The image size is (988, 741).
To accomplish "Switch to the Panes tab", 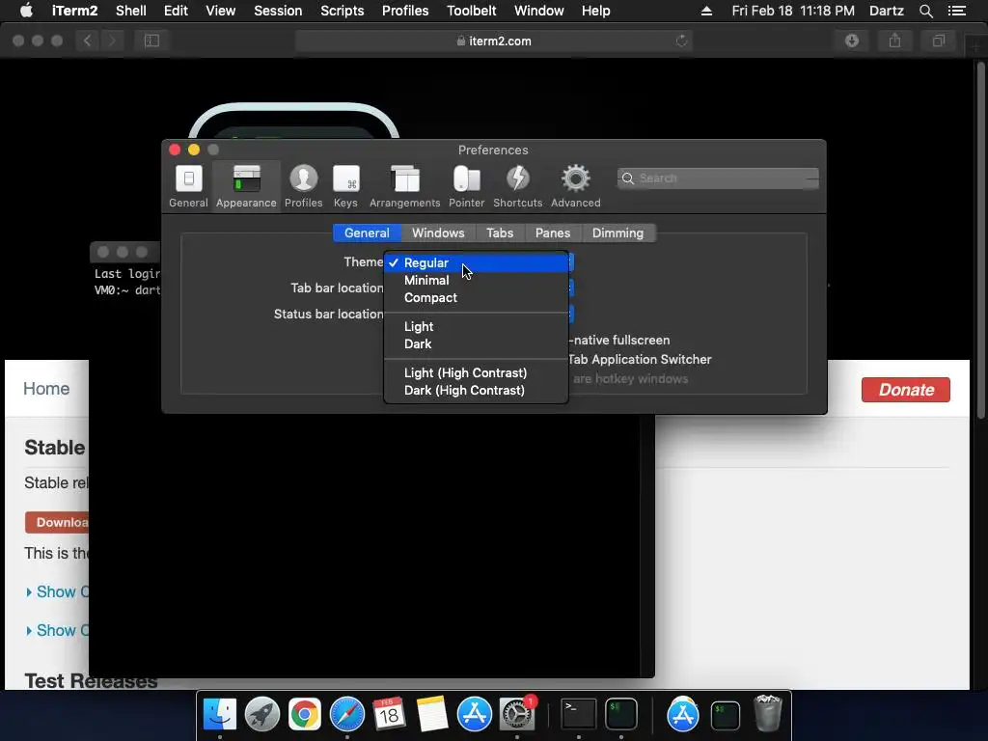I will pyautogui.click(x=553, y=233).
